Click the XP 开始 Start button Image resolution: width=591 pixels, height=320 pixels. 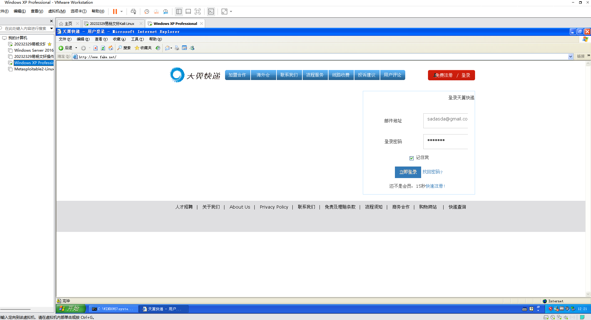pos(71,309)
